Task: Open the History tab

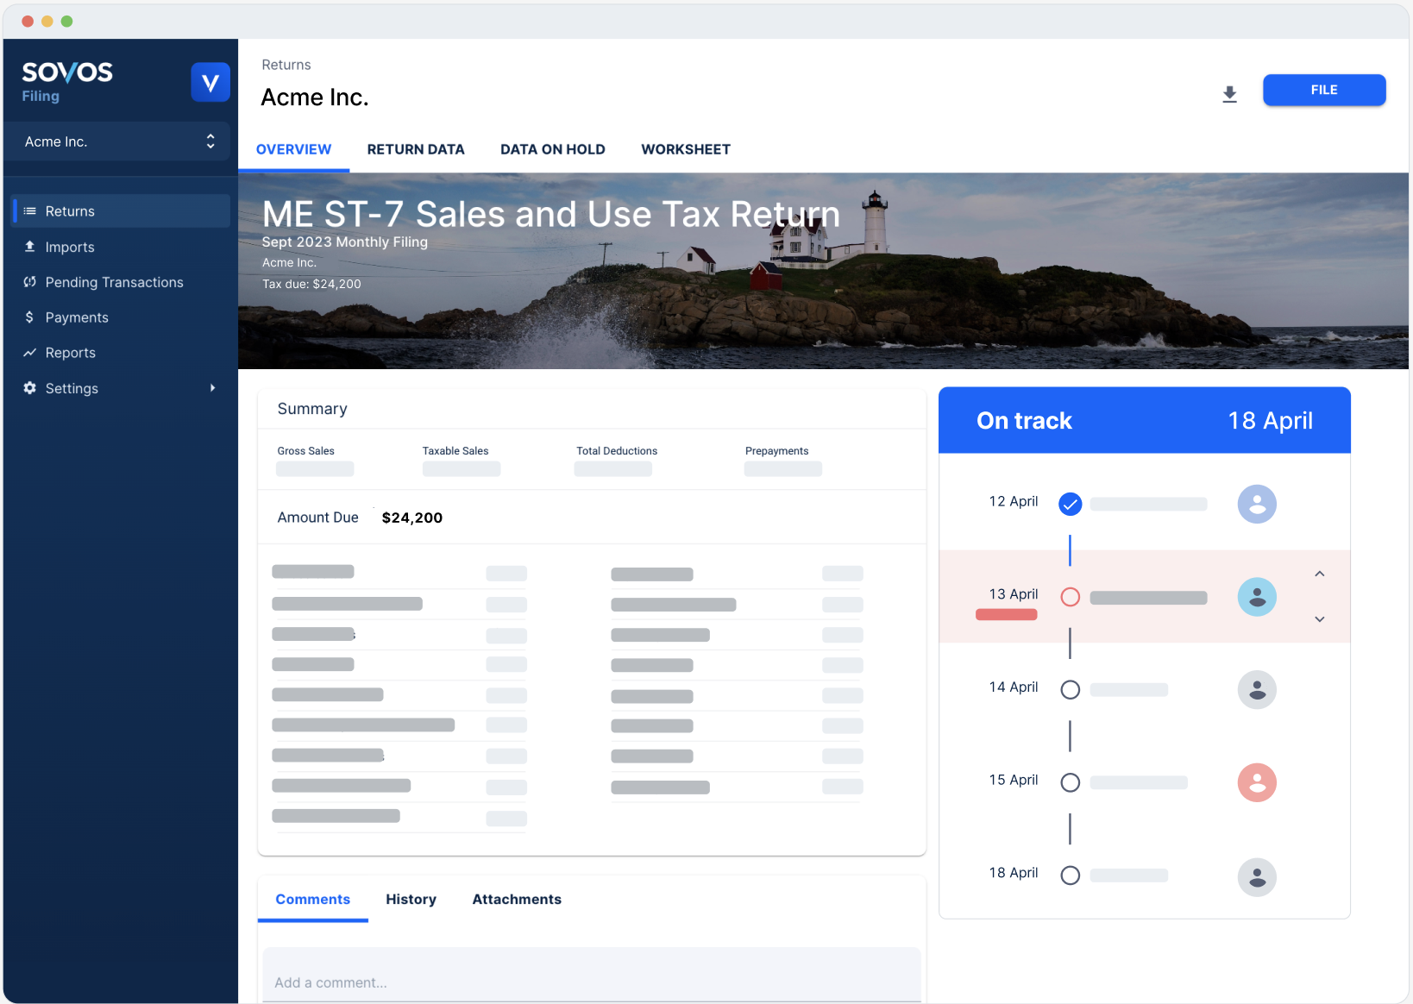Action: click(x=411, y=899)
